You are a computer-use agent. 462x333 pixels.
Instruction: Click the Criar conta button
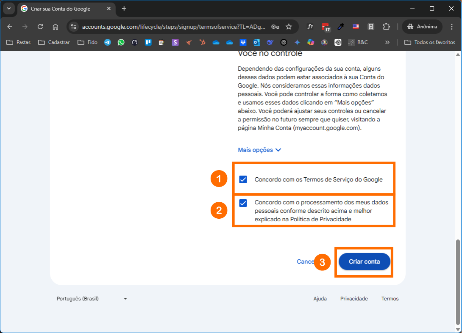tap(364, 262)
